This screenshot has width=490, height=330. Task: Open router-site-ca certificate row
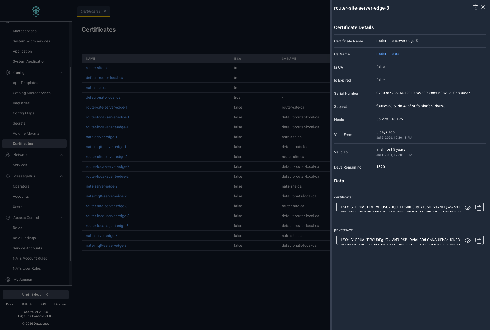(x=97, y=68)
